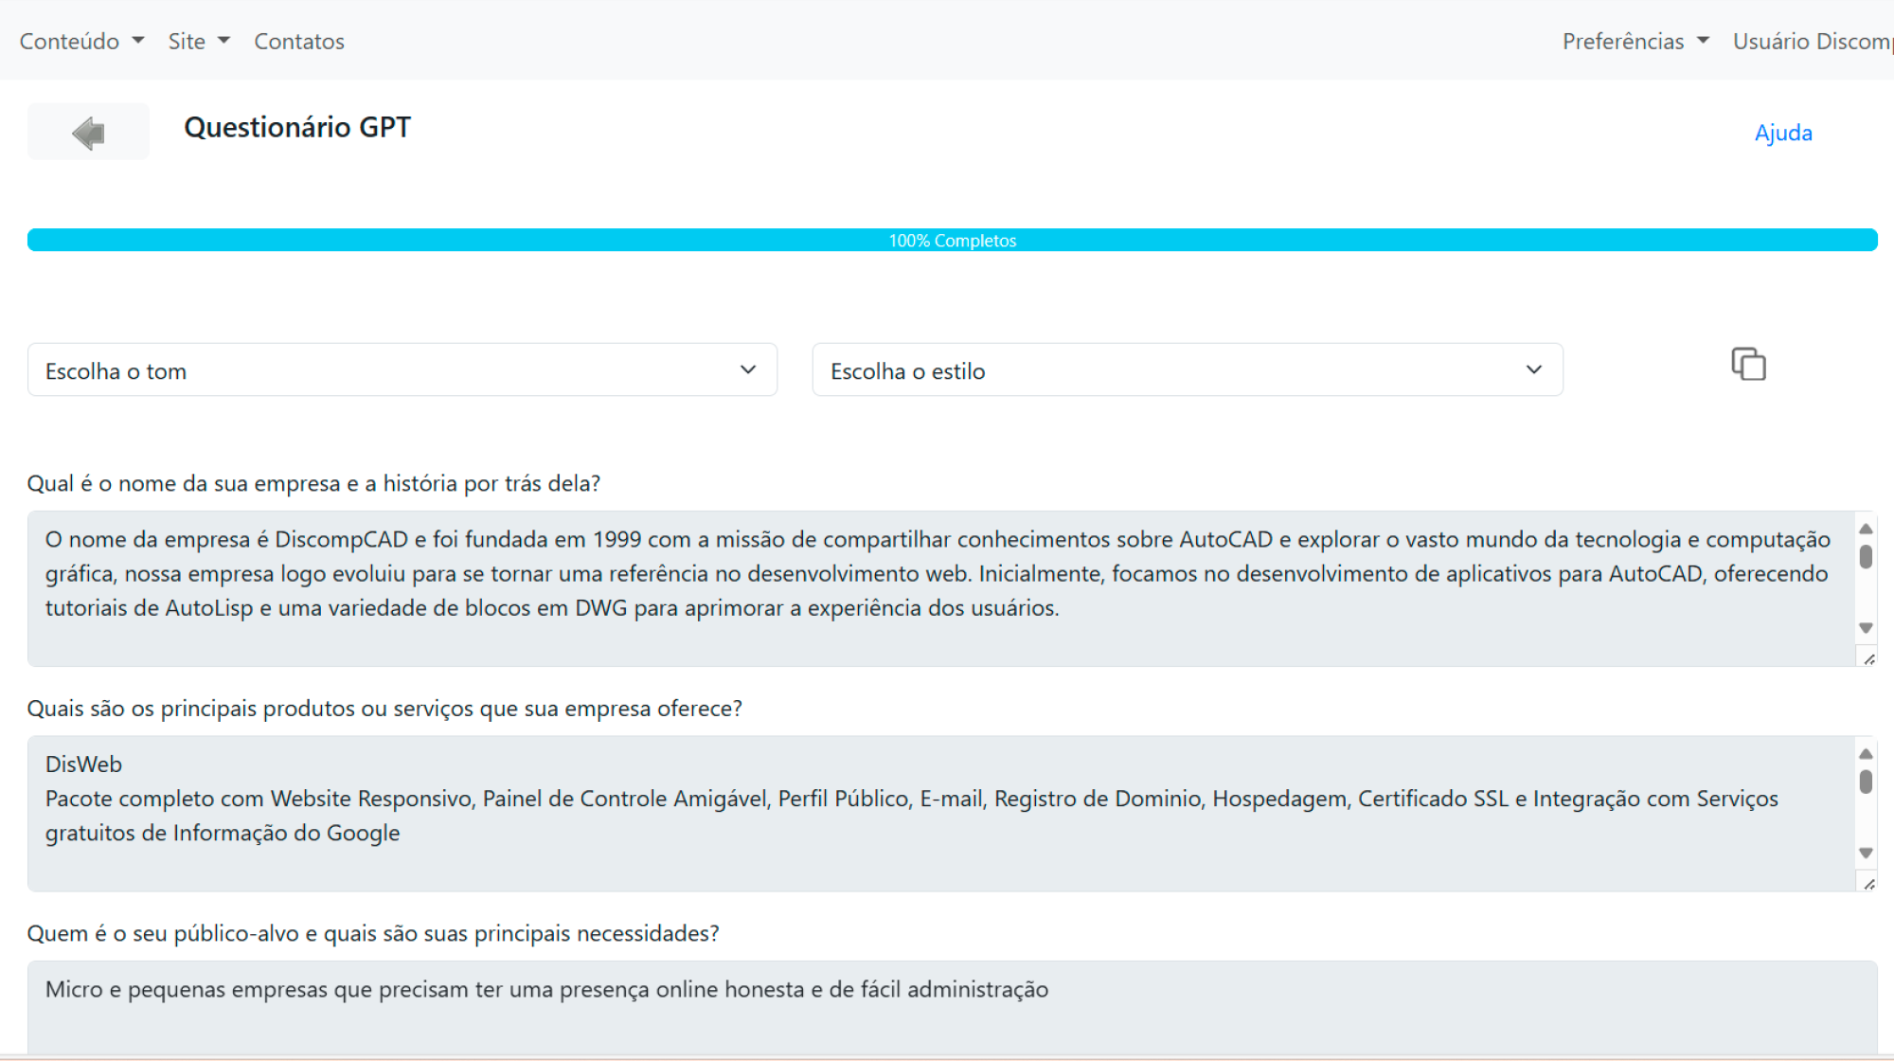This screenshot has width=1894, height=1061.
Task: Expand the Escolha o tom dropdown
Action: 402,369
